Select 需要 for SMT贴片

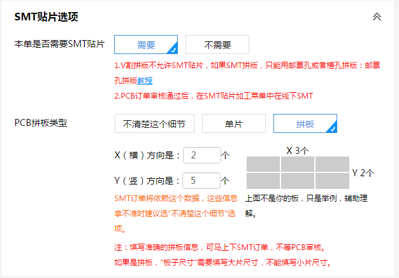[x=146, y=45]
